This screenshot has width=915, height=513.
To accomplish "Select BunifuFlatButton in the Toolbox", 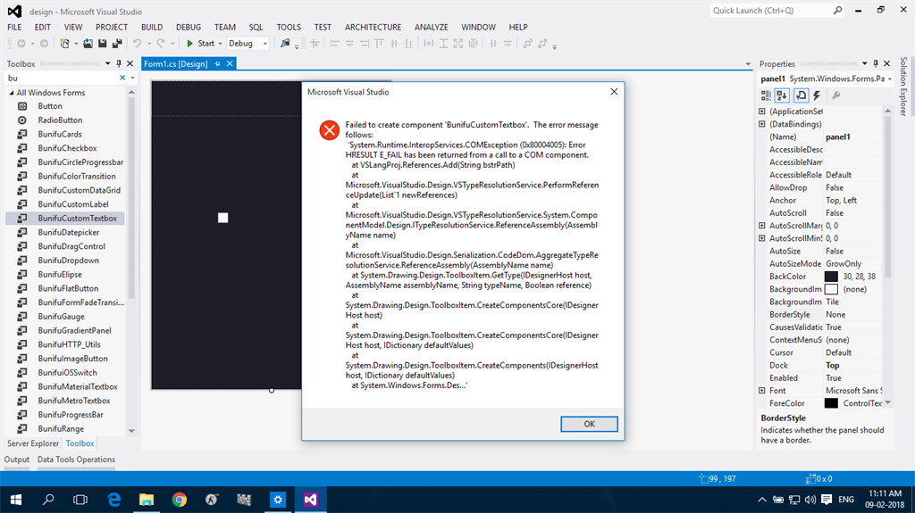I will pyautogui.click(x=68, y=288).
